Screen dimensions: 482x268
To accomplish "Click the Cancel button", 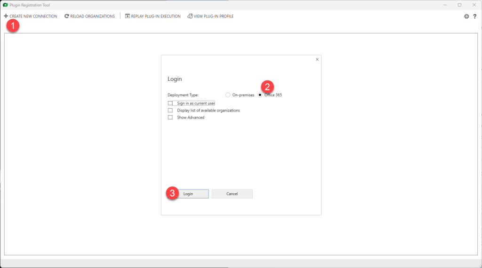I will coord(232,194).
